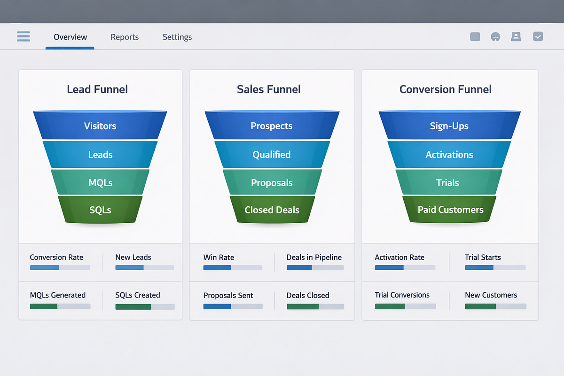Click the Deals Closed progress bar
The width and height of the screenshot is (564, 376).
click(x=315, y=306)
